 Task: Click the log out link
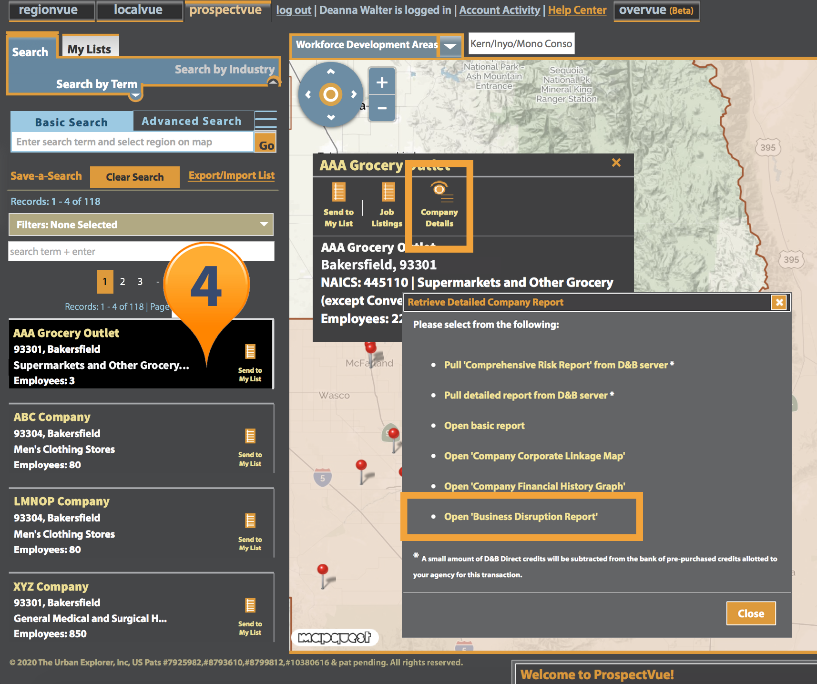294,10
